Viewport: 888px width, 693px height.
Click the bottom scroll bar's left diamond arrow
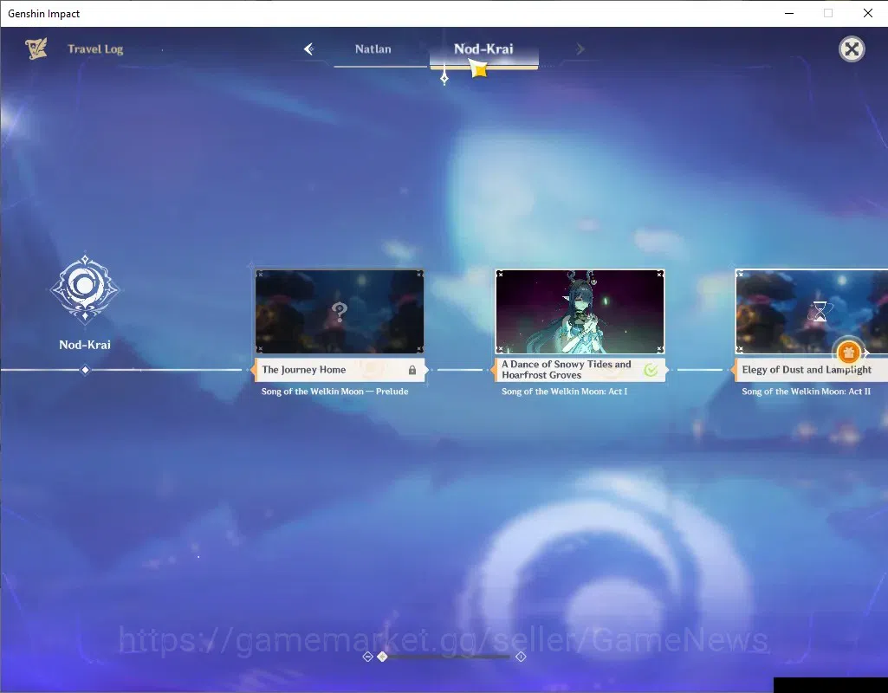point(367,657)
